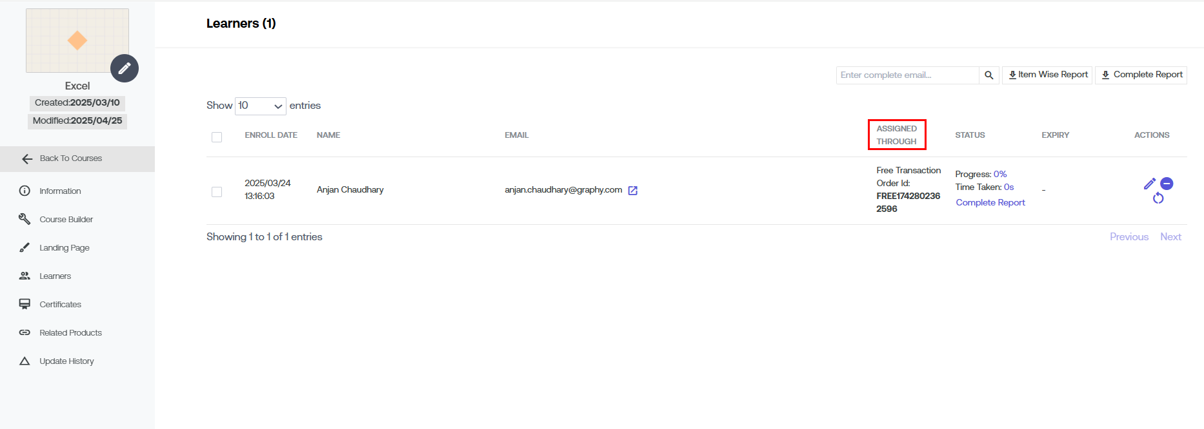Click the Complete Report download button
1204x429 pixels.
pyautogui.click(x=1141, y=75)
